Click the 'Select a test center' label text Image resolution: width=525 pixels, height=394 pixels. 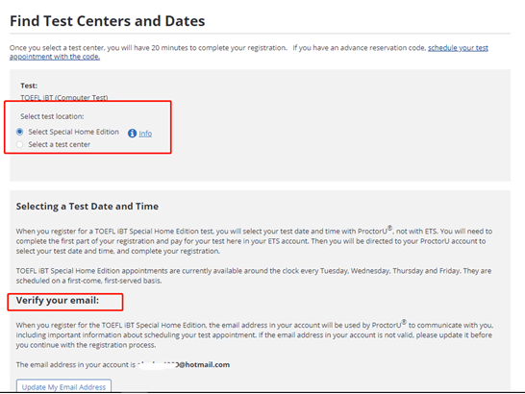pyautogui.click(x=60, y=144)
